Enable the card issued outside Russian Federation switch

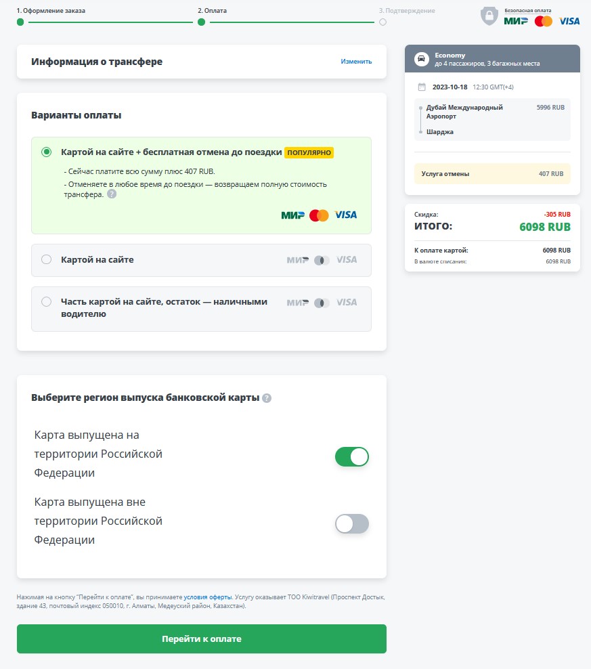point(352,524)
